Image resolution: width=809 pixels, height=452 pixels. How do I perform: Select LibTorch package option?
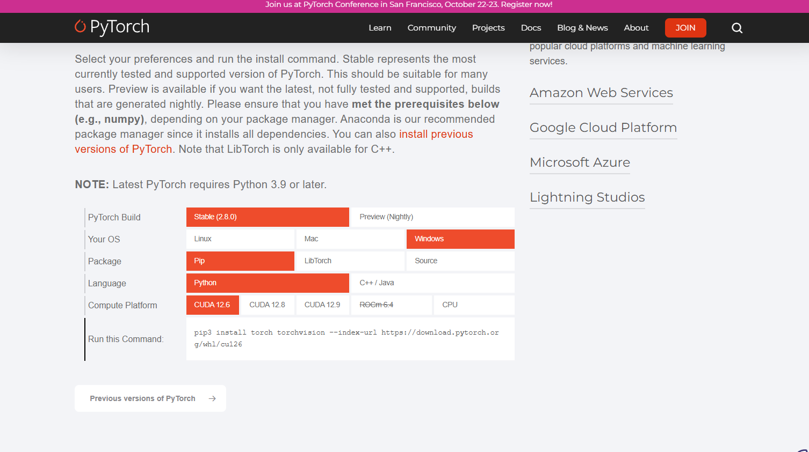pyautogui.click(x=350, y=261)
